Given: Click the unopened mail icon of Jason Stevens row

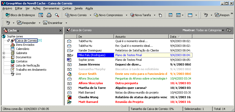Looking at the screenshot, I should [x=69, y=65].
